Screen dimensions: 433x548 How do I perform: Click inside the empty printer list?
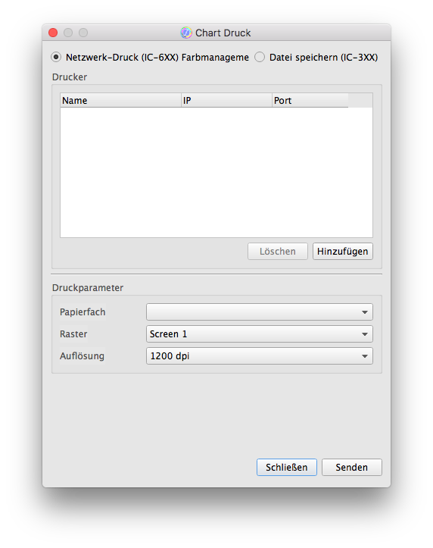click(x=216, y=172)
